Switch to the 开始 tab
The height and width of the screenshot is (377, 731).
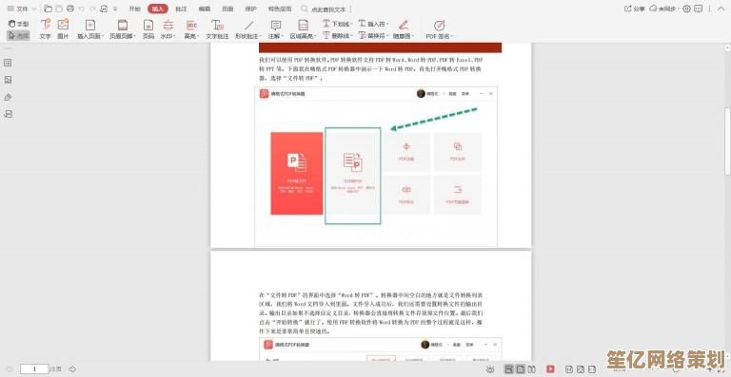click(134, 9)
